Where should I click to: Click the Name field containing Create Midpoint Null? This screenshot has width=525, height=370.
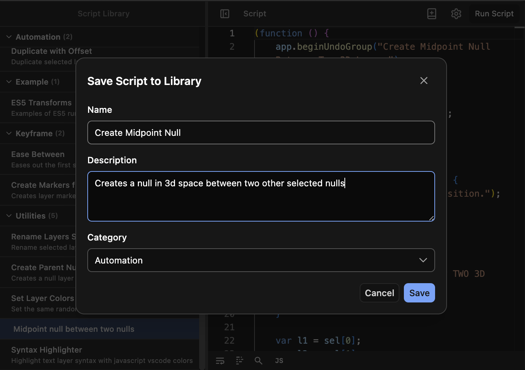[261, 132]
